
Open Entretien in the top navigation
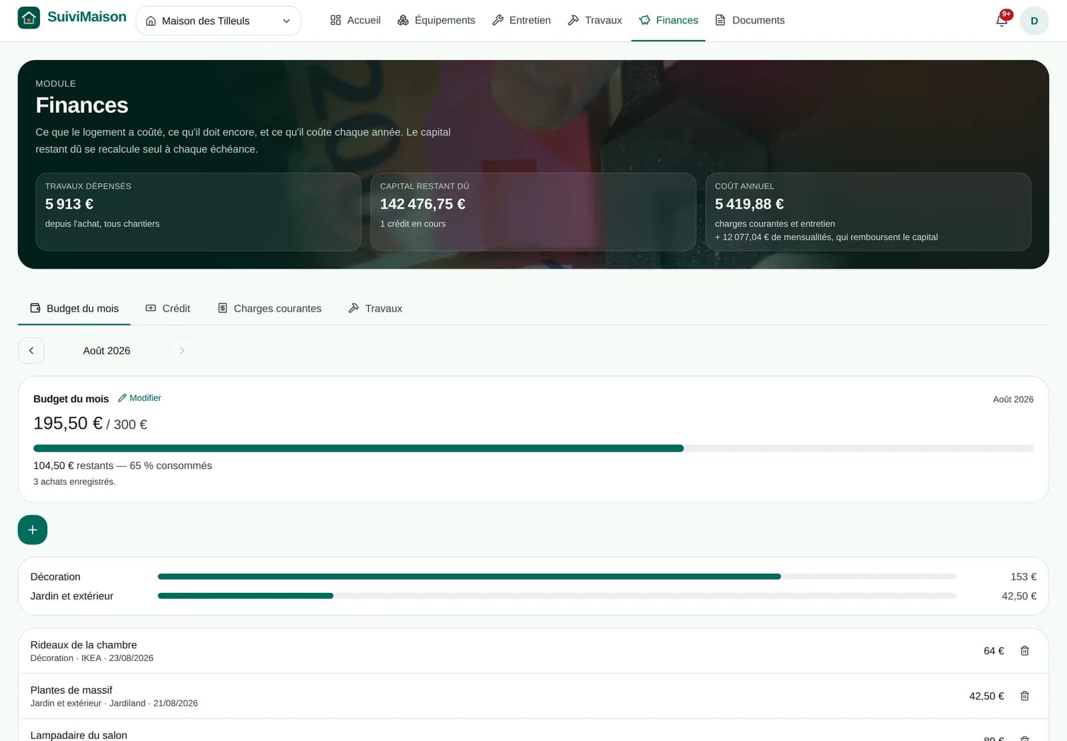521,20
